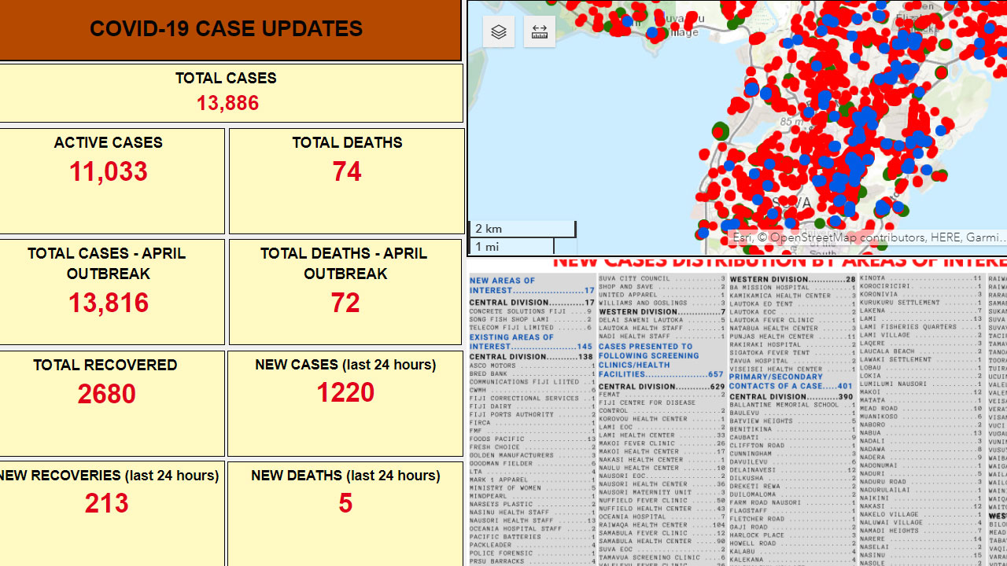This screenshot has height=566, width=1007.
Task: Click the SUVA CITY COUNCIL row
Action: pos(662,278)
